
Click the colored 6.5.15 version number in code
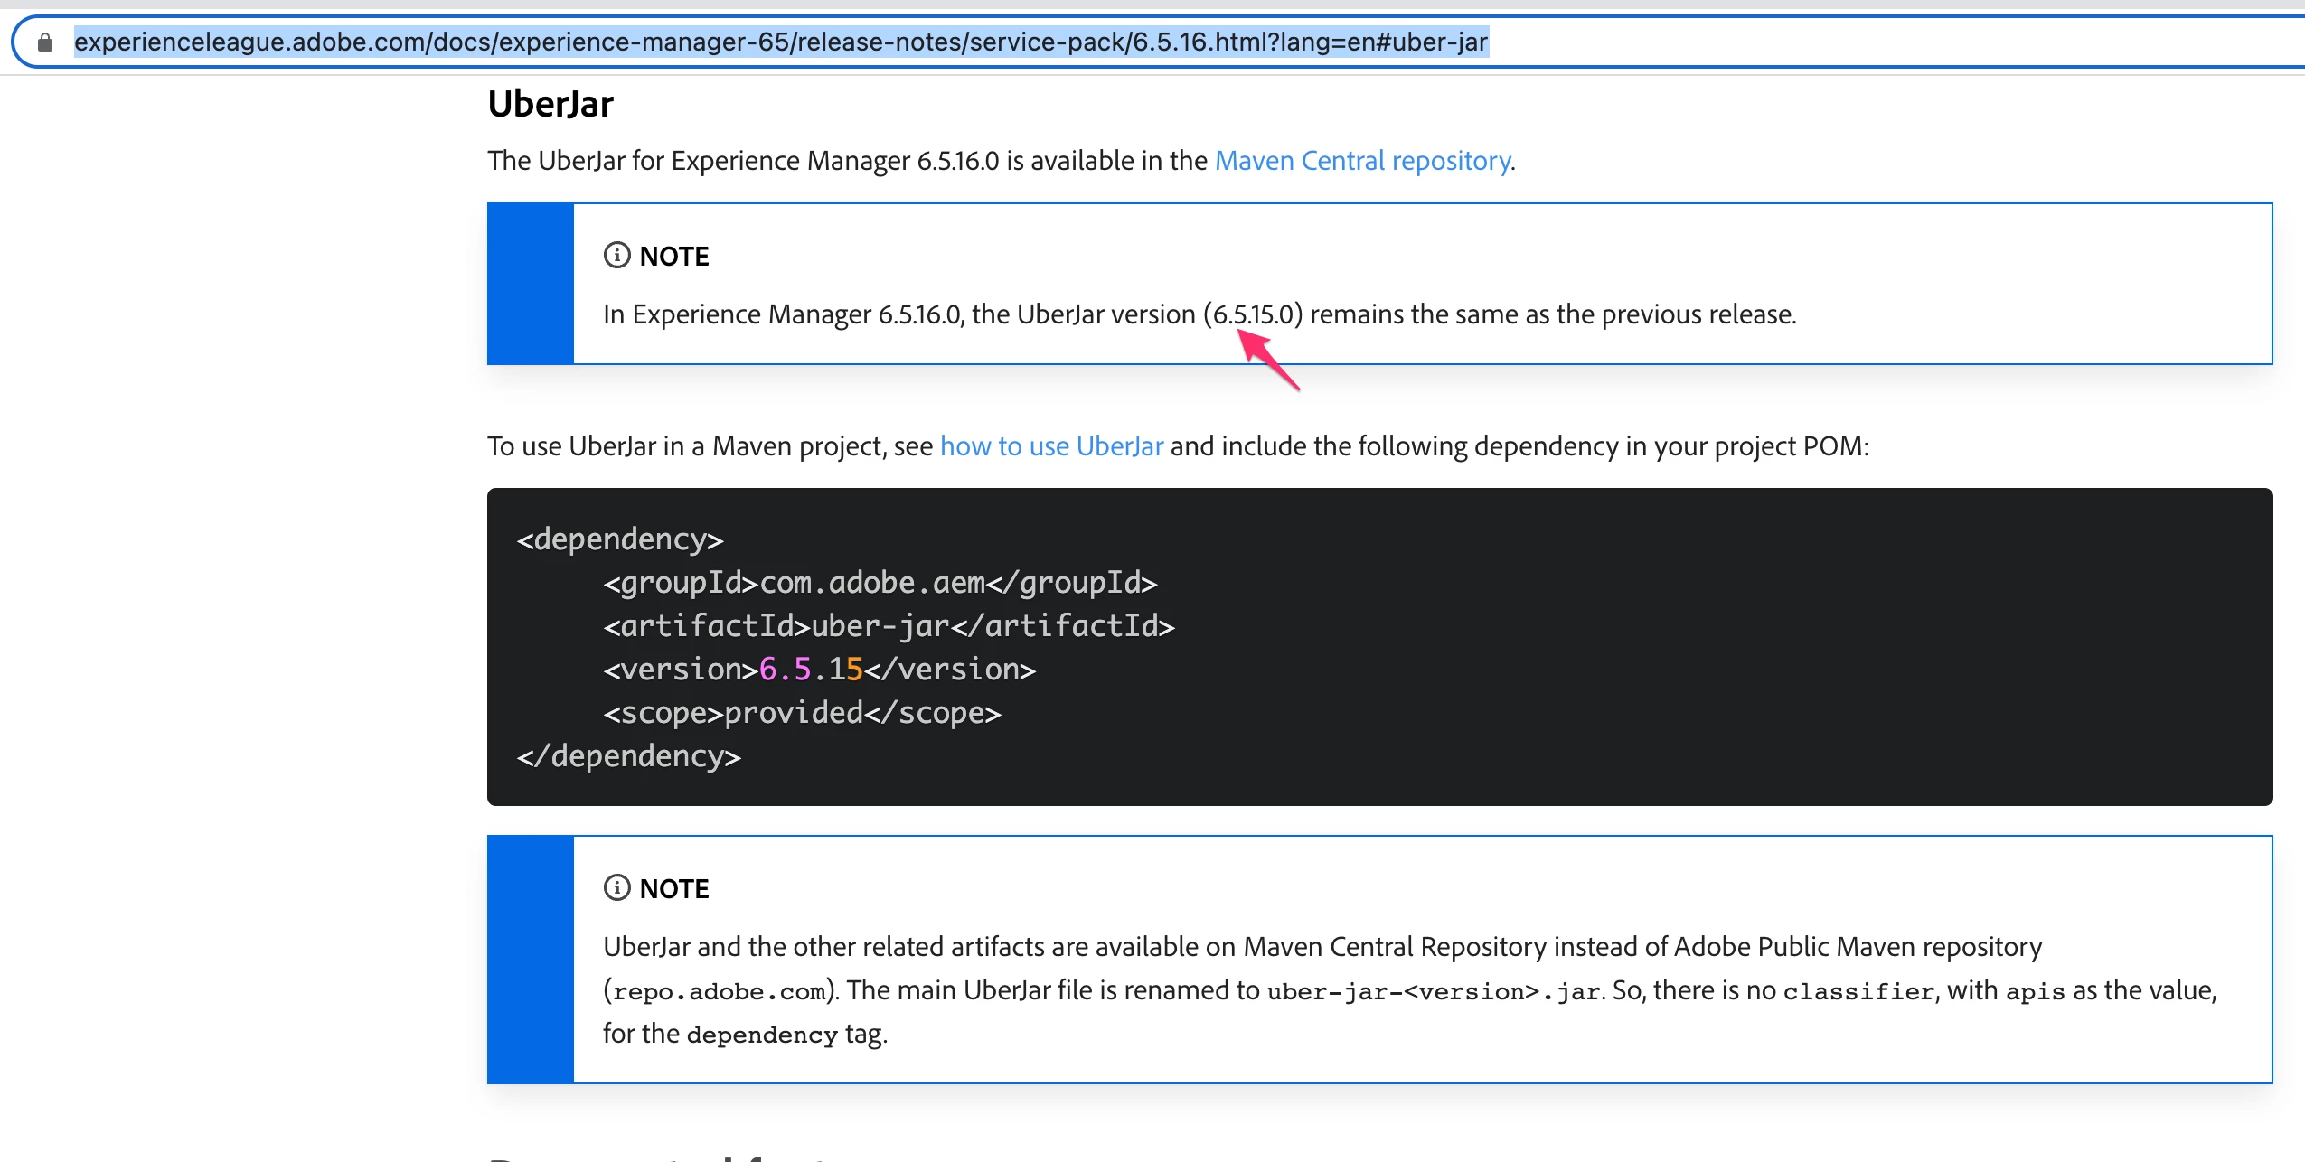pyautogui.click(x=811, y=670)
